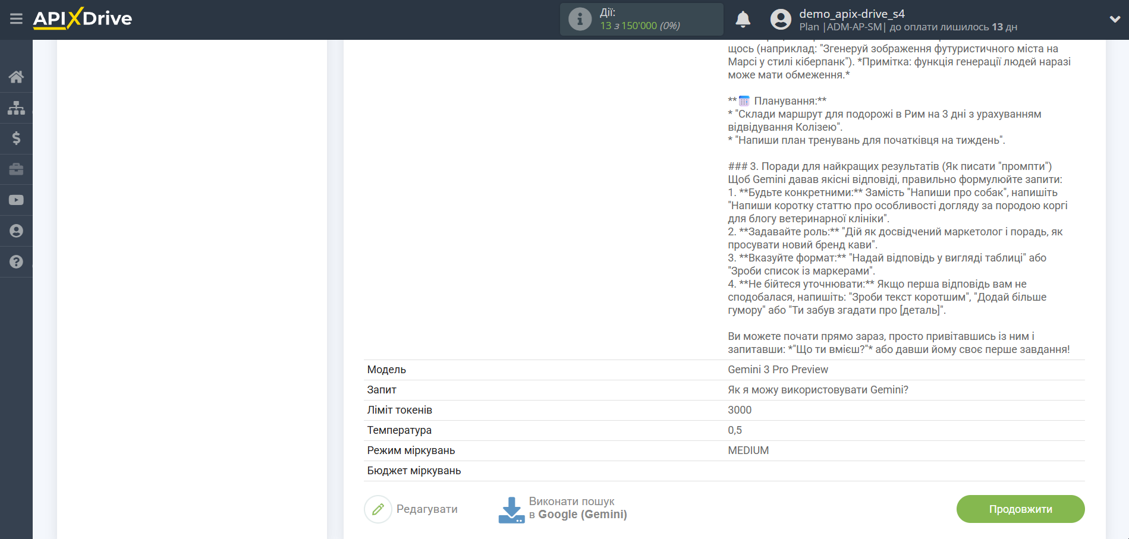Open the user profile icon in sidebar
This screenshot has height=539, width=1129.
[16, 231]
